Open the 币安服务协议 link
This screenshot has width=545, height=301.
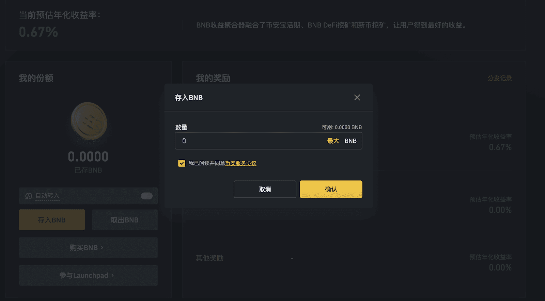click(x=241, y=163)
